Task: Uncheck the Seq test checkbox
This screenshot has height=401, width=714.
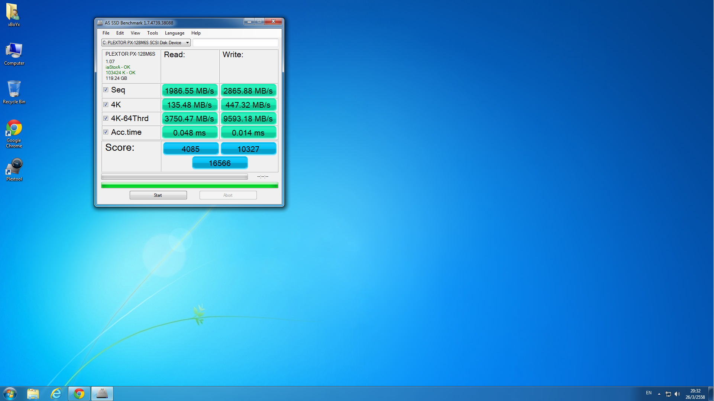Action: (x=106, y=90)
